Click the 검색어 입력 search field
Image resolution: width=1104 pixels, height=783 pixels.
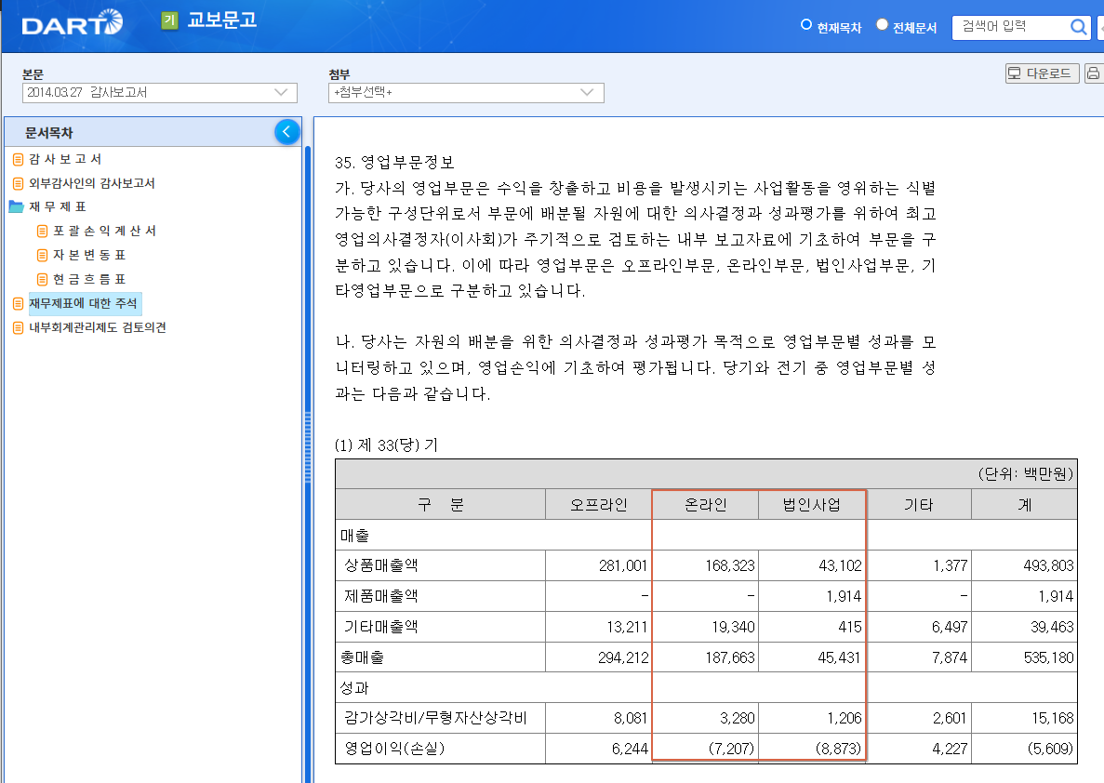1011,27
